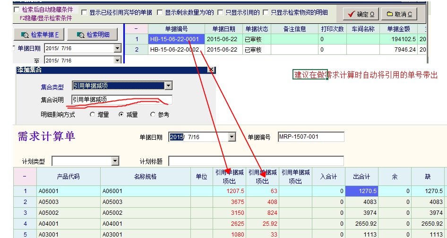Enable 检索后自动隐藏条件 checkbox
The height and width of the screenshot is (238, 447).
coord(17,9)
